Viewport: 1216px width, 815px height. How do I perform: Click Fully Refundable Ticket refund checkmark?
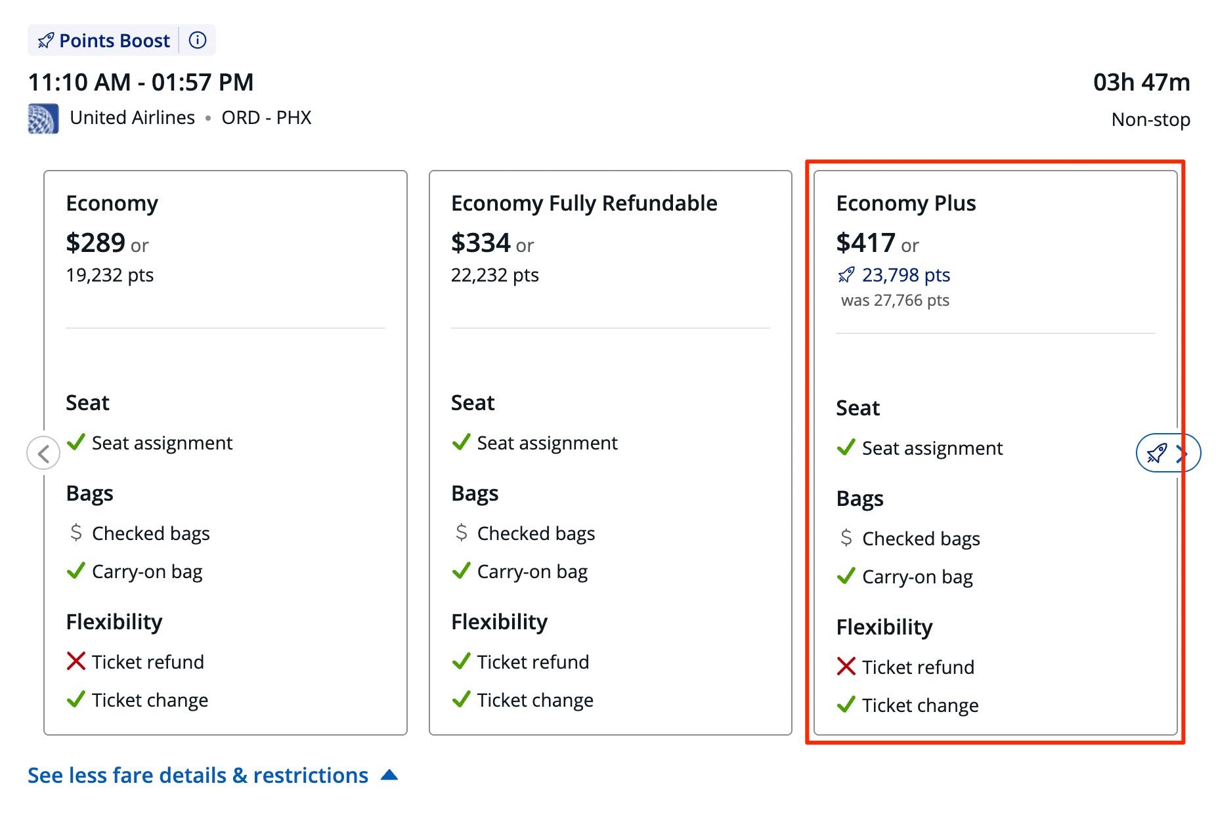click(x=462, y=661)
